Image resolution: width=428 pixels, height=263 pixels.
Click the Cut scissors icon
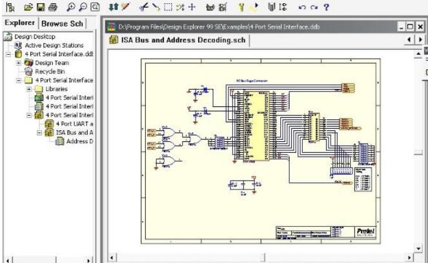tap(144, 7)
